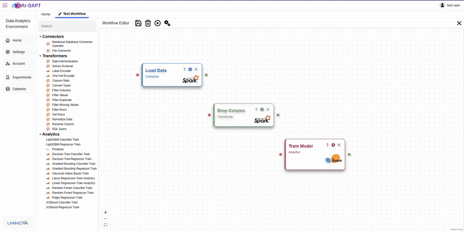Select the Test Workflow tab
Screen dimensions: 464x232
tap(72, 14)
